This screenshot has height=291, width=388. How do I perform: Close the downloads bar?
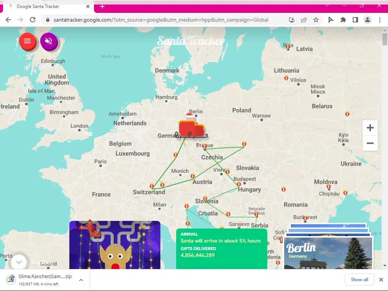tap(381, 280)
